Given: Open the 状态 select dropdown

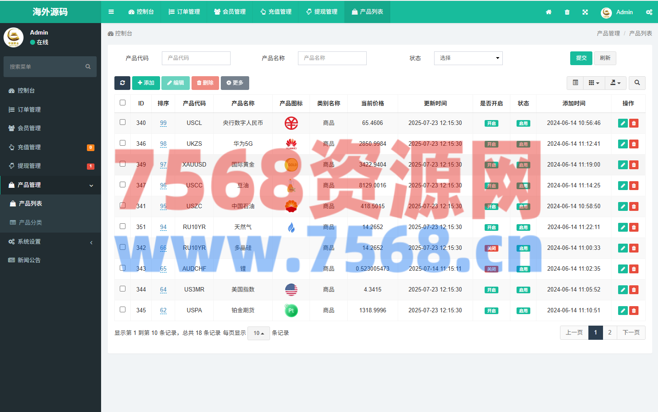Looking at the screenshot, I should 468,58.
